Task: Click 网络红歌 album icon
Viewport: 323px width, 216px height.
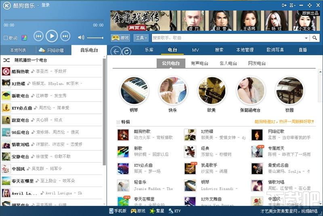Action: (x=257, y=135)
